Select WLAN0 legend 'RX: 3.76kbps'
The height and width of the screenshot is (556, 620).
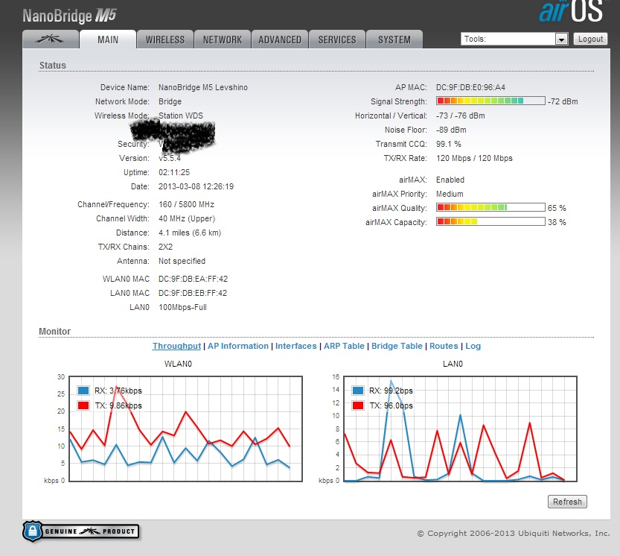tap(118, 391)
